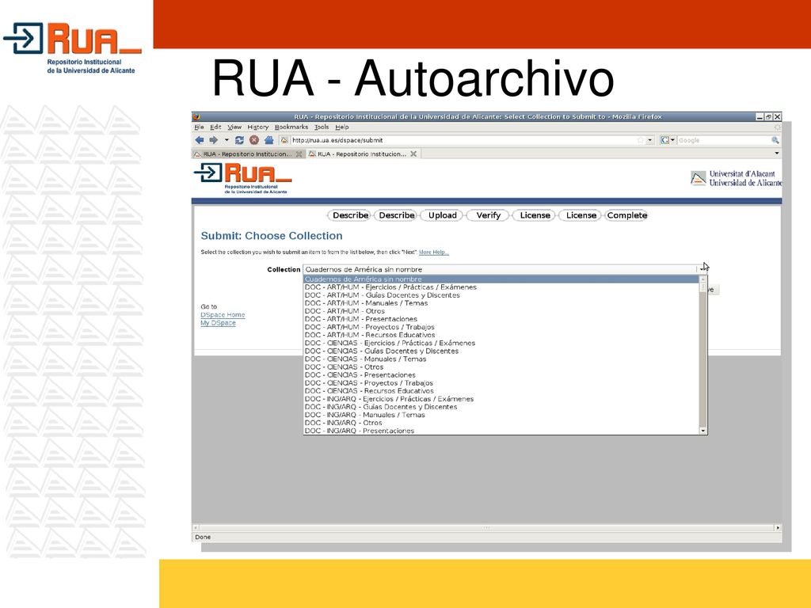This screenshot has width=811, height=608.
Task: Click the Firefox forward arrow
Action: point(213,140)
